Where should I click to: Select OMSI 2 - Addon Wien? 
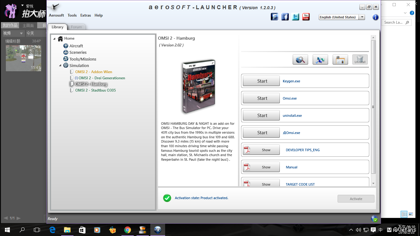[94, 72]
